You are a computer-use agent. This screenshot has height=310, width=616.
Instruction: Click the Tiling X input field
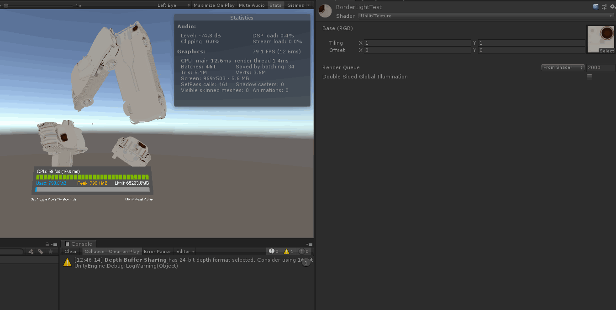tap(417, 43)
